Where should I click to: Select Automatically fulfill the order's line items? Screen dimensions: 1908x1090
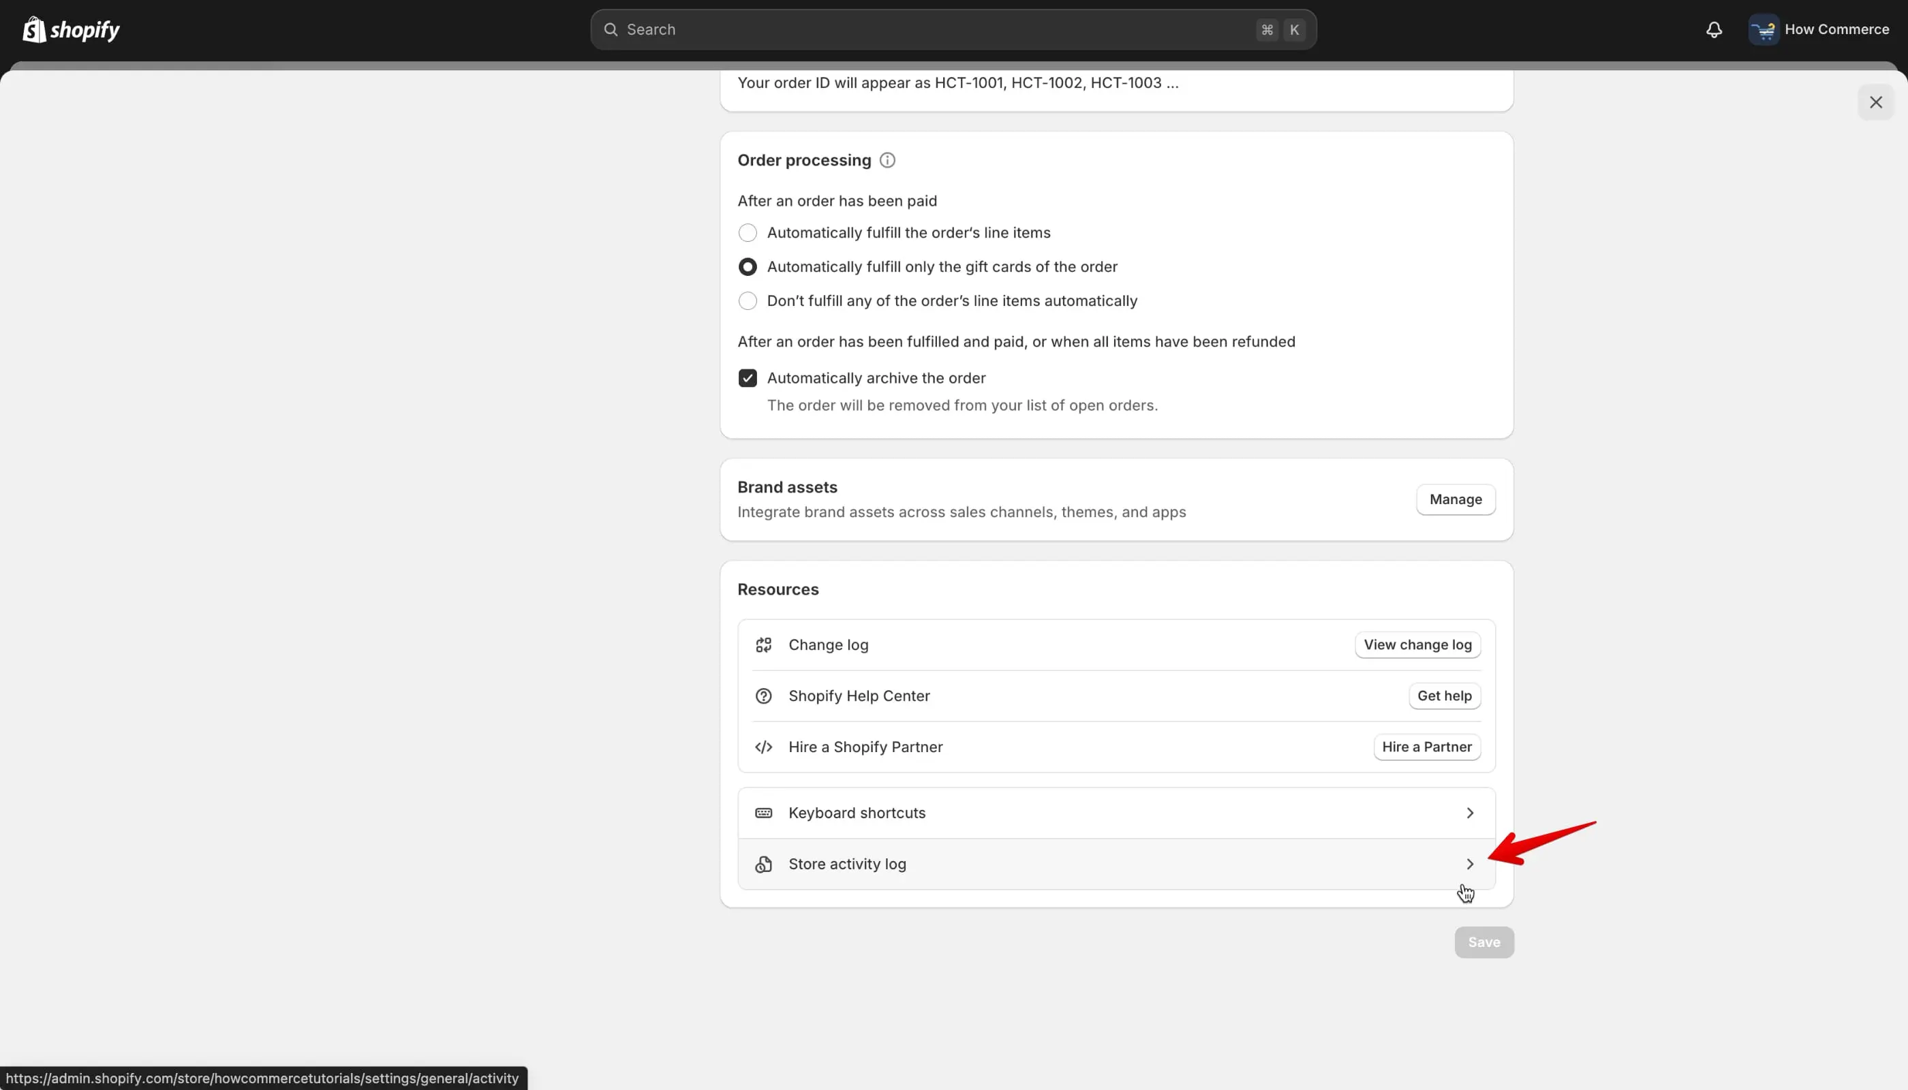click(748, 233)
